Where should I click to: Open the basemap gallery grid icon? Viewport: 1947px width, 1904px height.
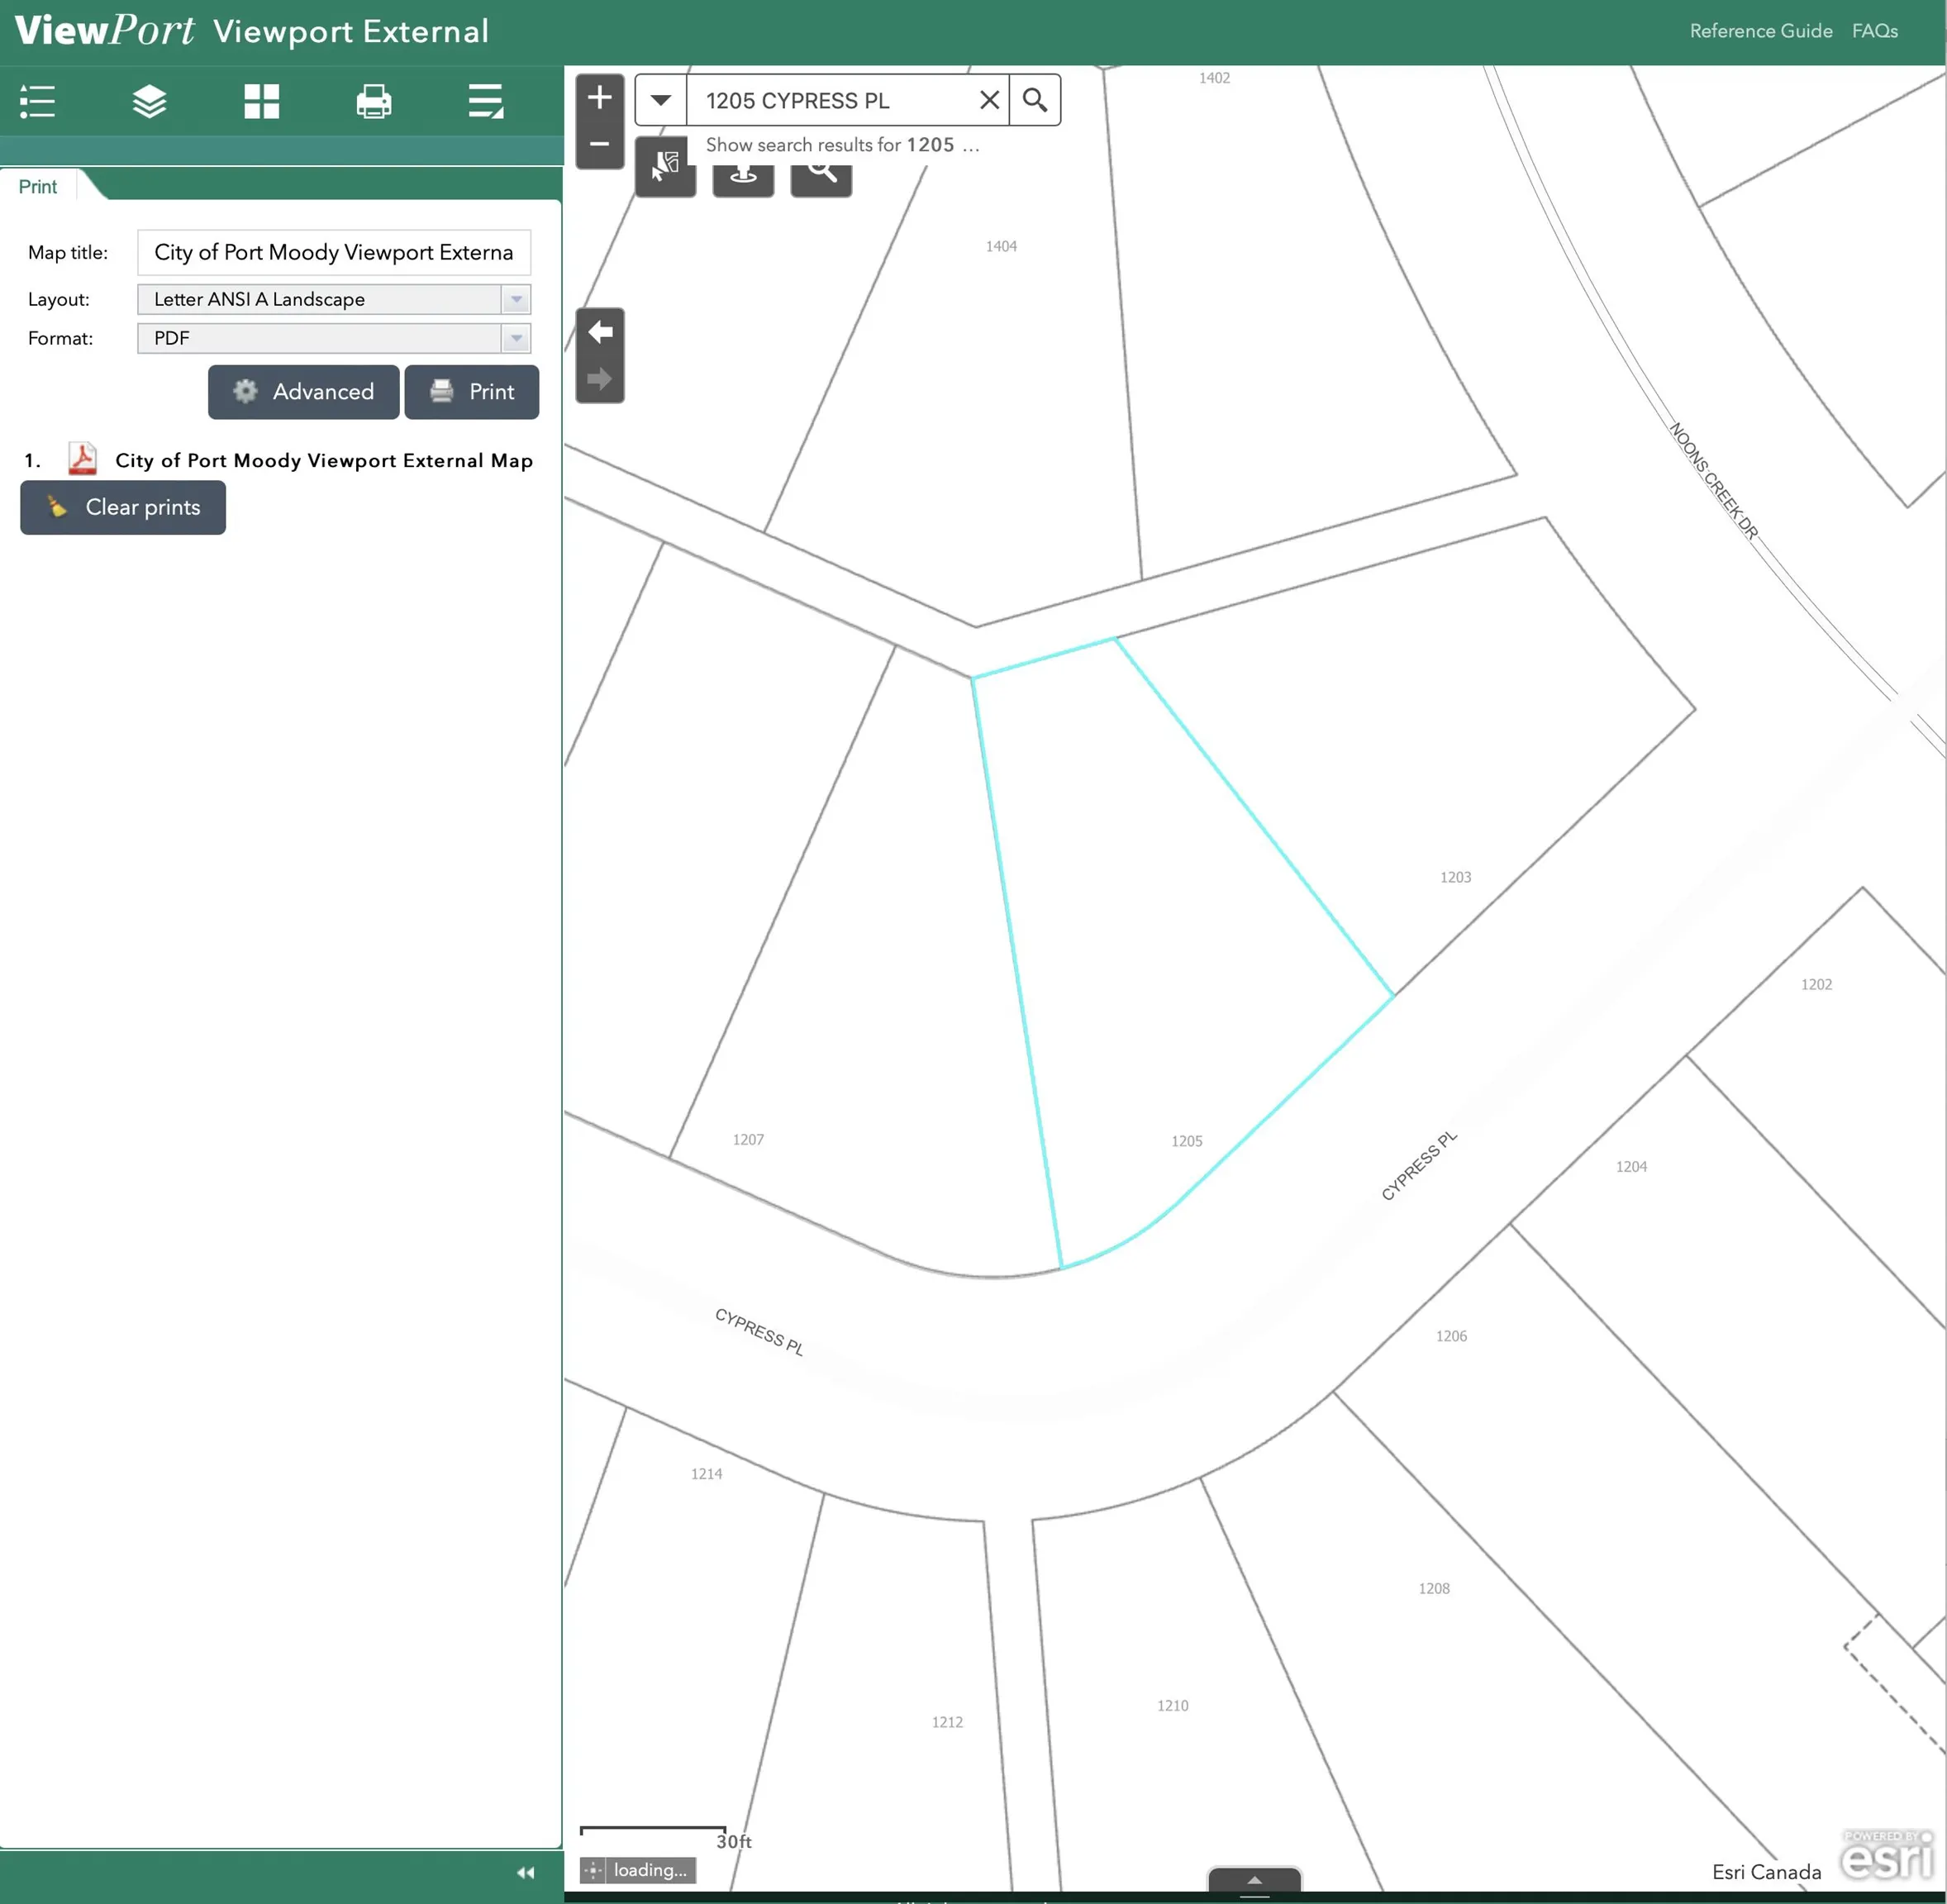coord(262,101)
